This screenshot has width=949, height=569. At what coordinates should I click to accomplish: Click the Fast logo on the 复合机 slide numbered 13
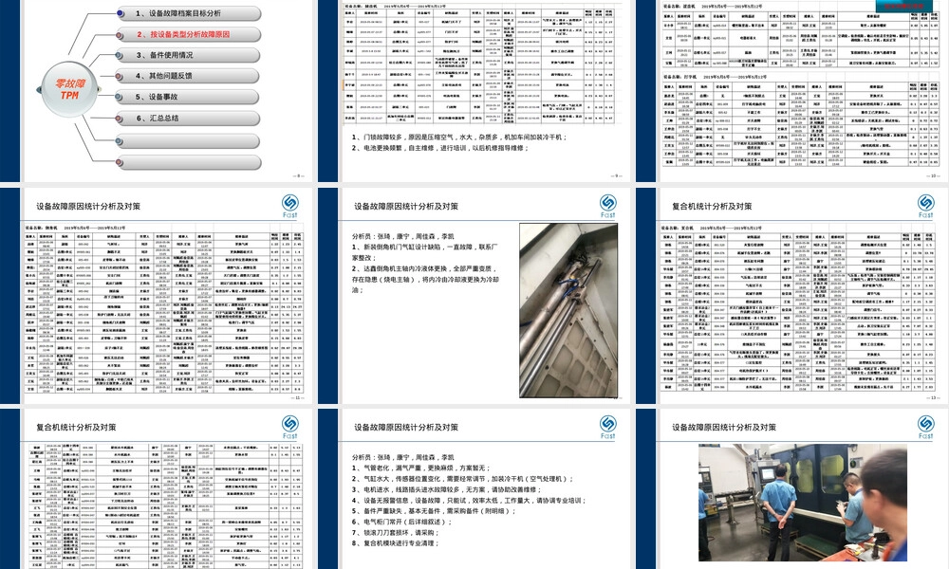(x=925, y=206)
